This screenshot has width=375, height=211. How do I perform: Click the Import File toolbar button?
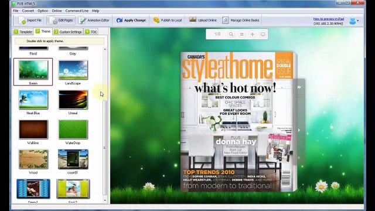[30, 21]
